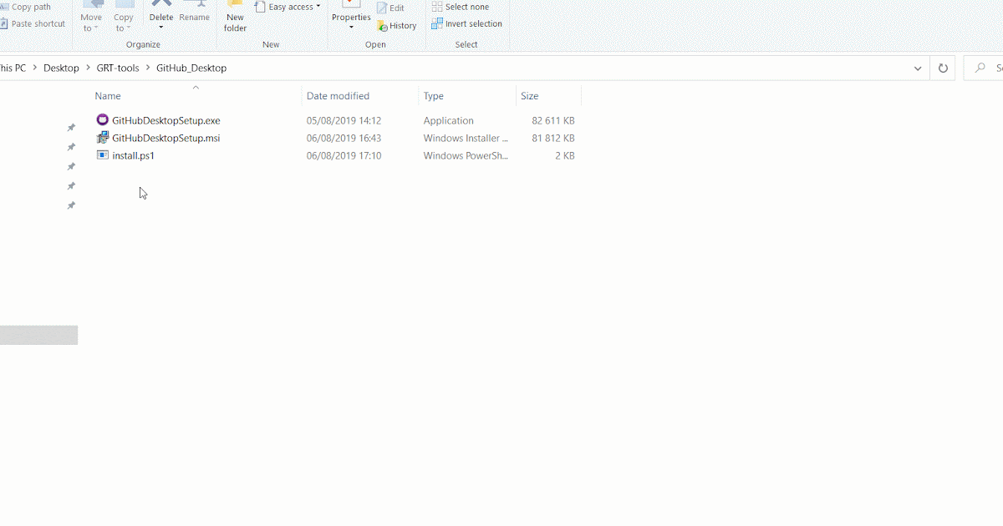The width and height of the screenshot is (1003, 526).
Task: Navigate to Desktop in the breadcrumb bar
Action: (61, 68)
